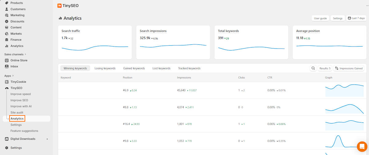The width and height of the screenshot is (369, 155).
Task: Click the Search traffic sparkline chart
Action: (95, 48)
